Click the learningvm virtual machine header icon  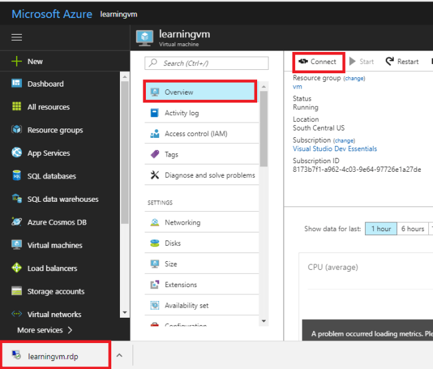click(145, 38)
